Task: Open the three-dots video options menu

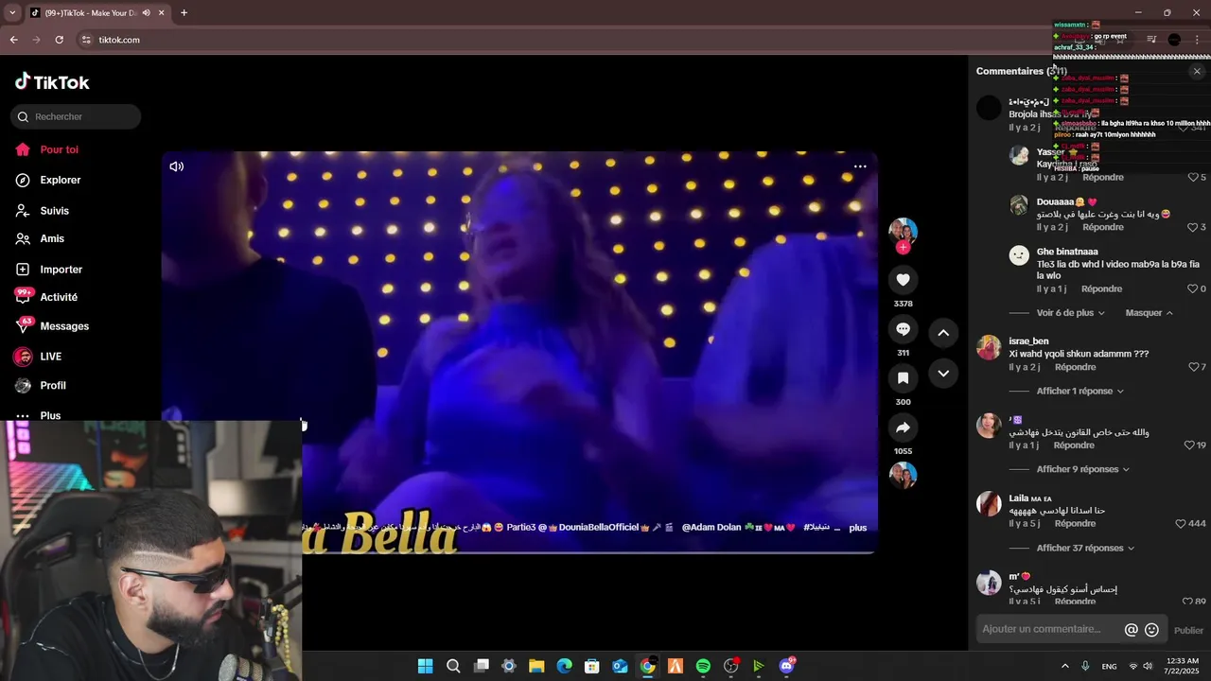Action: pos(860,166)
